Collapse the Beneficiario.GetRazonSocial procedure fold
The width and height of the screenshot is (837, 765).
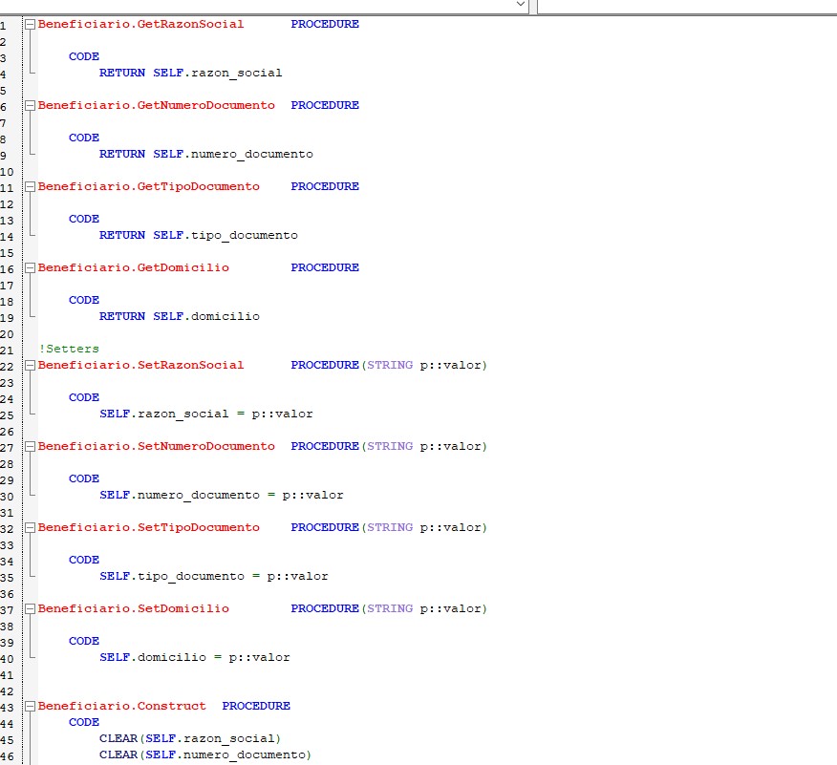[x=30, y=24]
